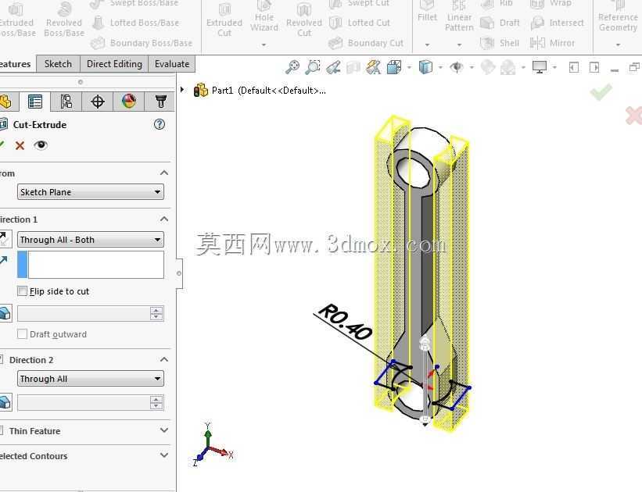Viewport: 642px width, 492px height.
Task: Toggle Direction 2 checkbox
Action: (1, 359)
